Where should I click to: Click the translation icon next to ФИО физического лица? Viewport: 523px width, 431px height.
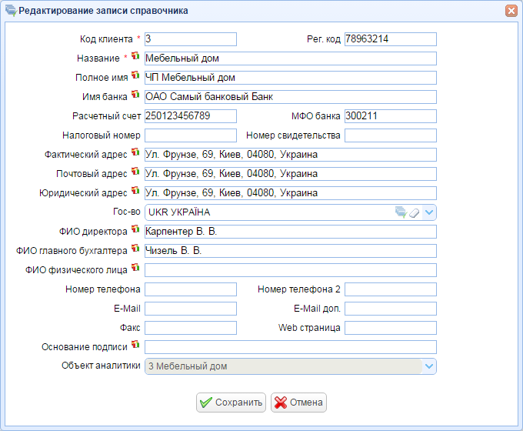(135, 268)
